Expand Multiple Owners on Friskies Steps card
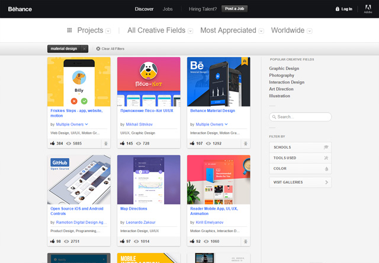 point(86,124)
